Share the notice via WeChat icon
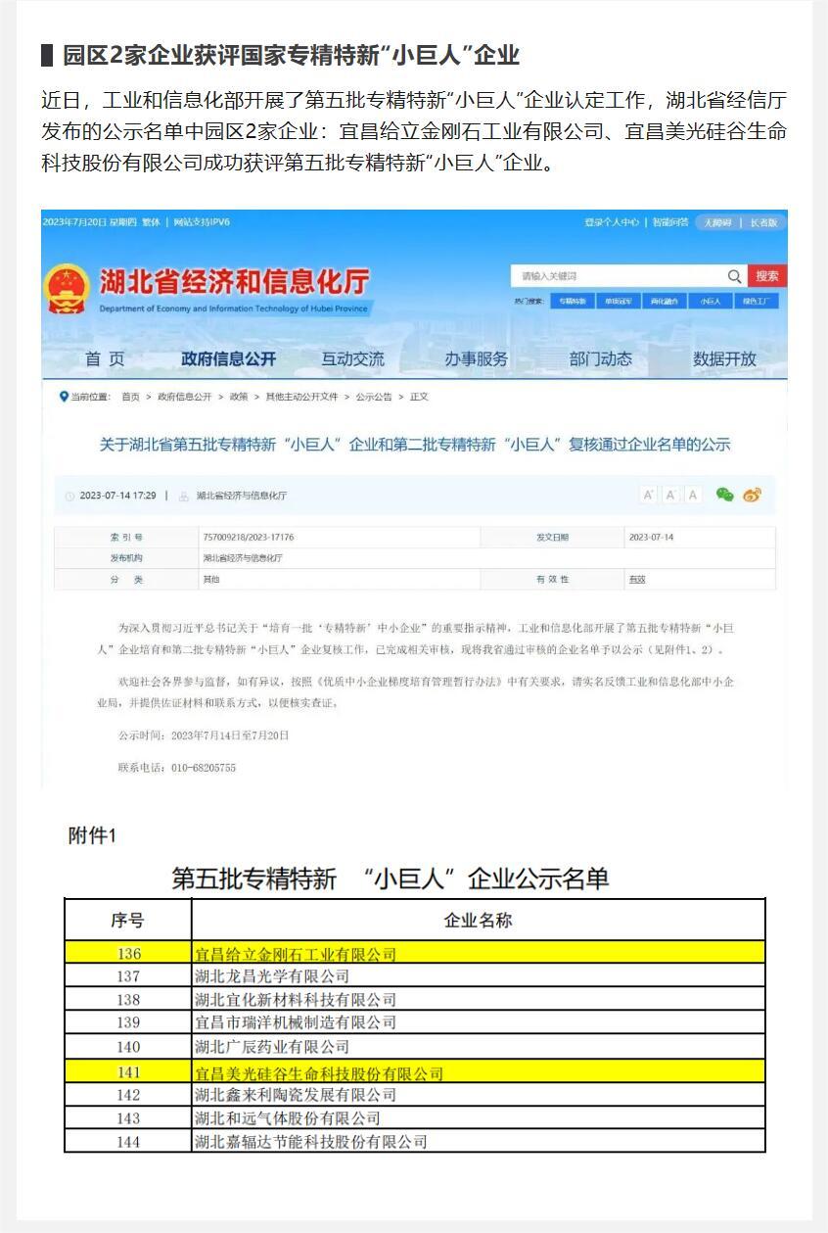The width and height of the screenshot is (828, 1233). (x=725, y=495)
